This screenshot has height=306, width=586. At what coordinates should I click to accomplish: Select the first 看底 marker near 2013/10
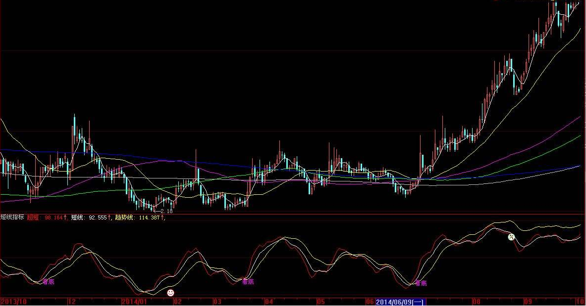click(x=48, y=282)
